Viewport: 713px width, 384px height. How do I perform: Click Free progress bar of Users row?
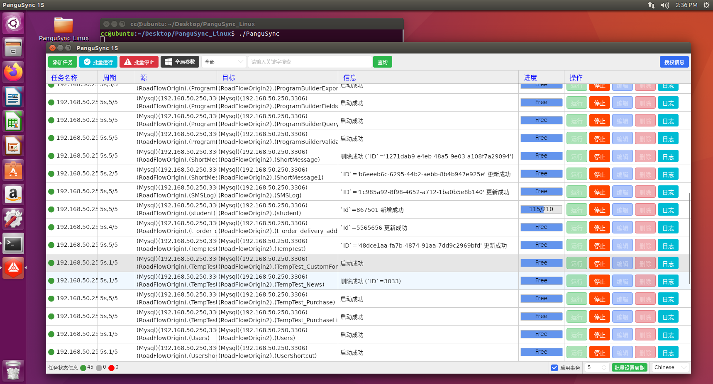coord(542,334)
